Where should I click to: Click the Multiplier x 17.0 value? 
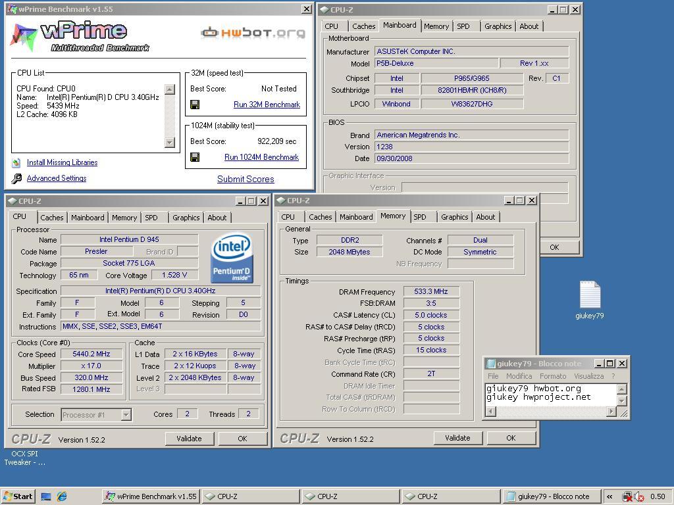(91, 366)
